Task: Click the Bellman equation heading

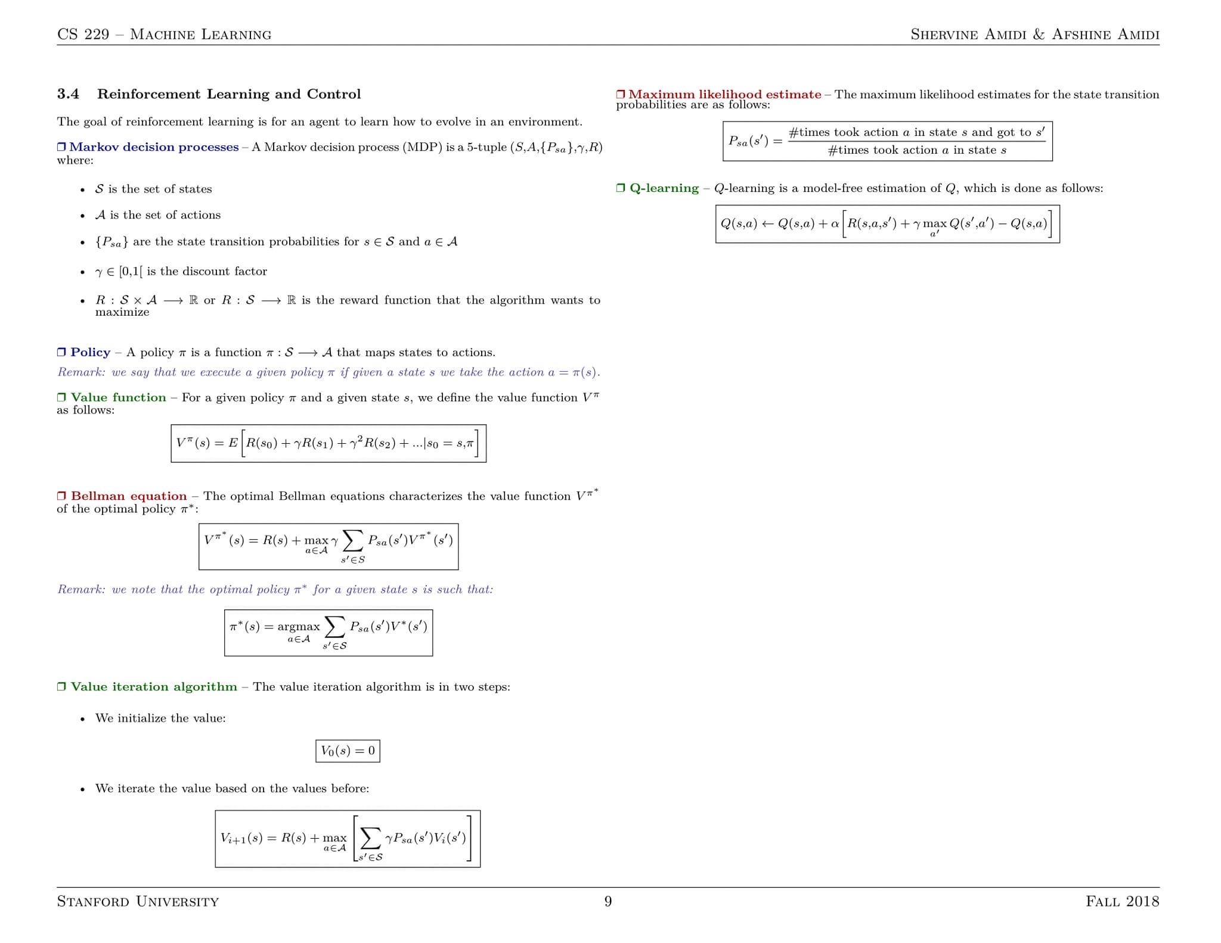Action: [x=129, y=496]
